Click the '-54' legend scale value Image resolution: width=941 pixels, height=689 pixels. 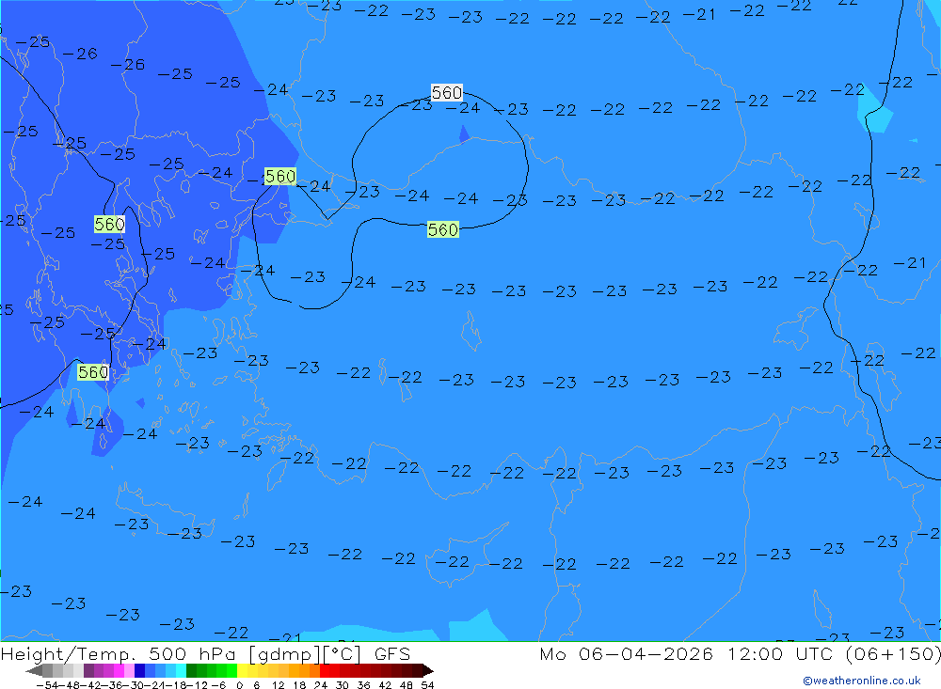[x=47, y=685]
